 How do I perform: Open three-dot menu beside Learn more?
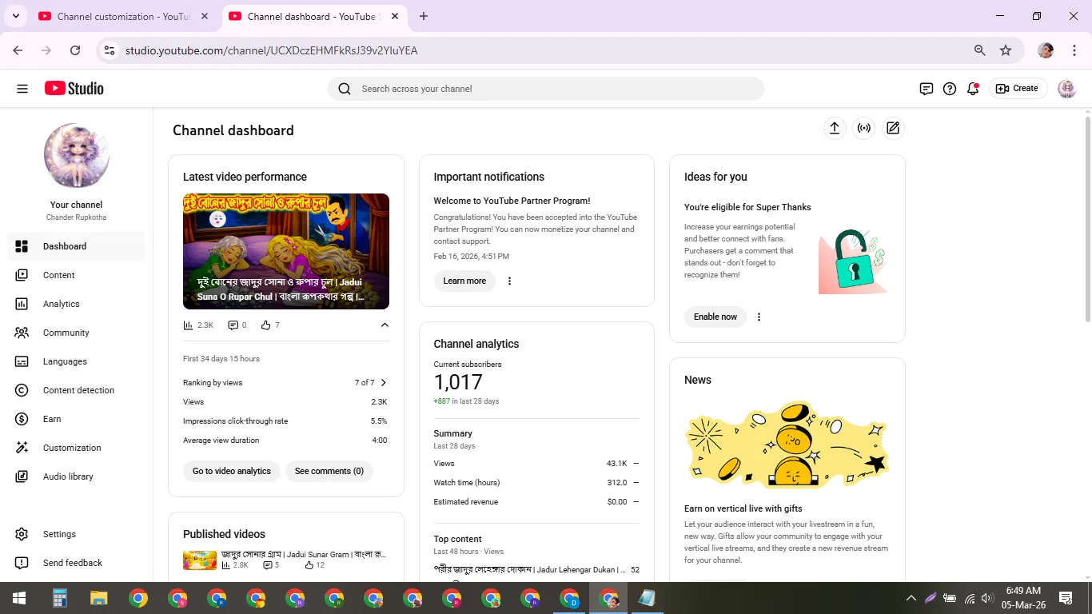pos(509,281)
